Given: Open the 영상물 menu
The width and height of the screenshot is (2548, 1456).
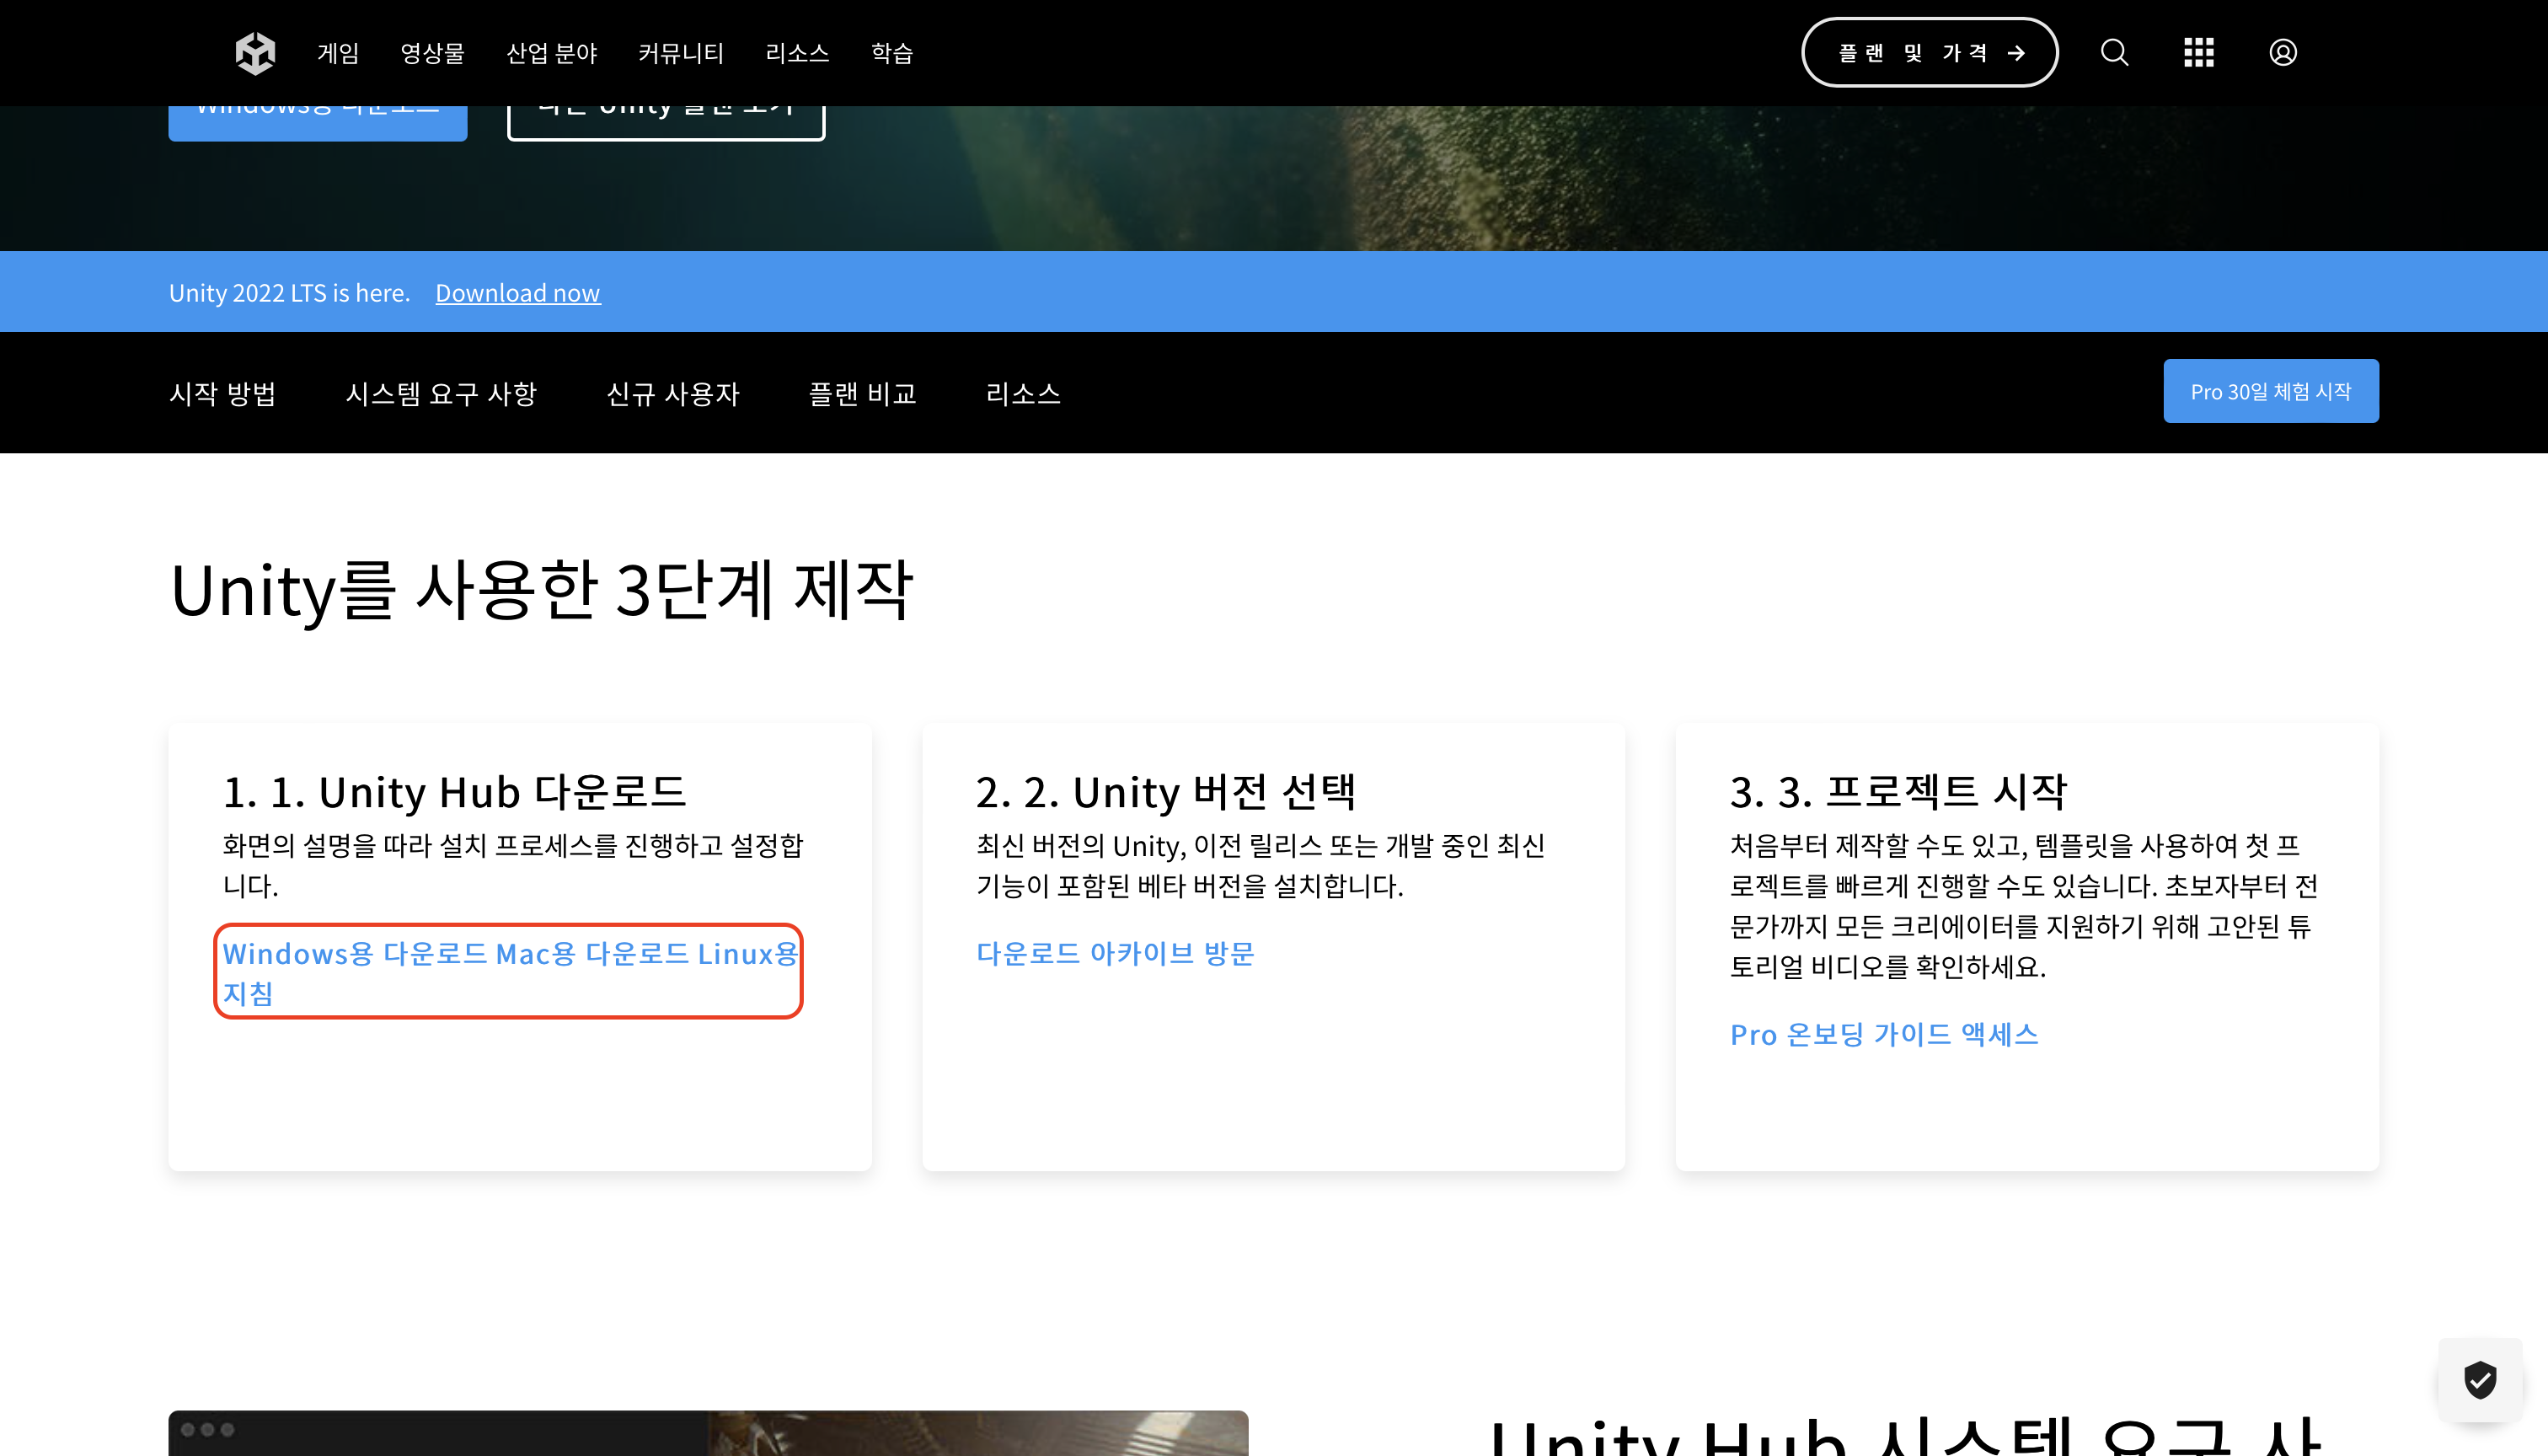Looking at the screenshot, I should 432,53.
